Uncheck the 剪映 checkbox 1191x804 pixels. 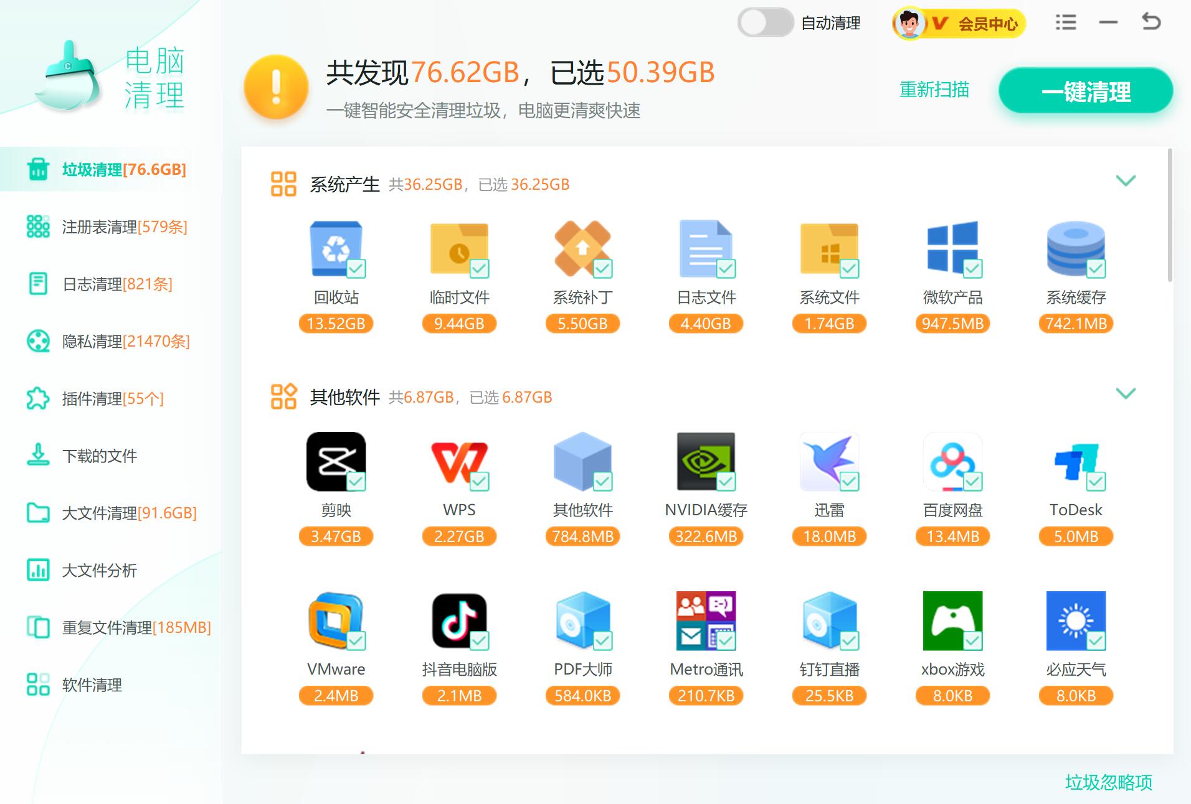(x=356, y=482)
